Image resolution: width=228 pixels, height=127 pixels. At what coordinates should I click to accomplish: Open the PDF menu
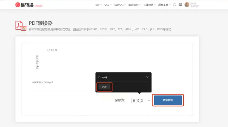coord(98,5)
